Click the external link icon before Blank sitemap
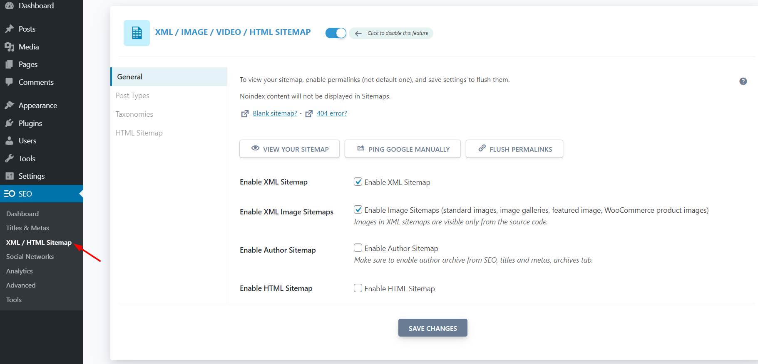 [x=245, y=114]
